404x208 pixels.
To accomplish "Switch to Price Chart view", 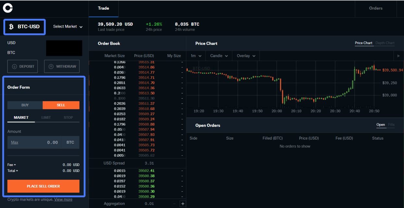I will [x=363, y=43].
